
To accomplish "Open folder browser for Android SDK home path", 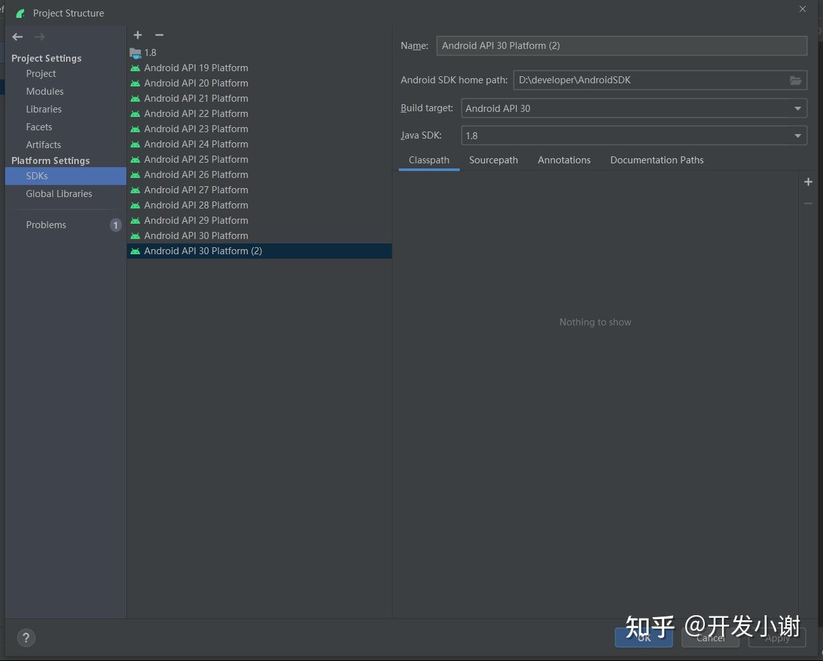I will pos(796,80).
